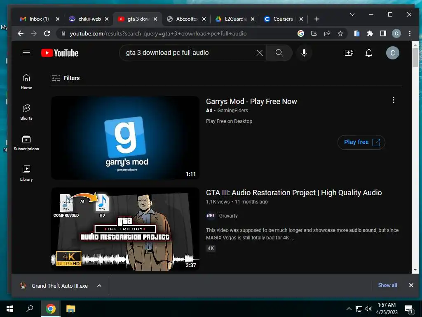Viewport: 422px width, 317px height.
Task: Open the tab search dropdown chevron
Action: pos(352,14)
